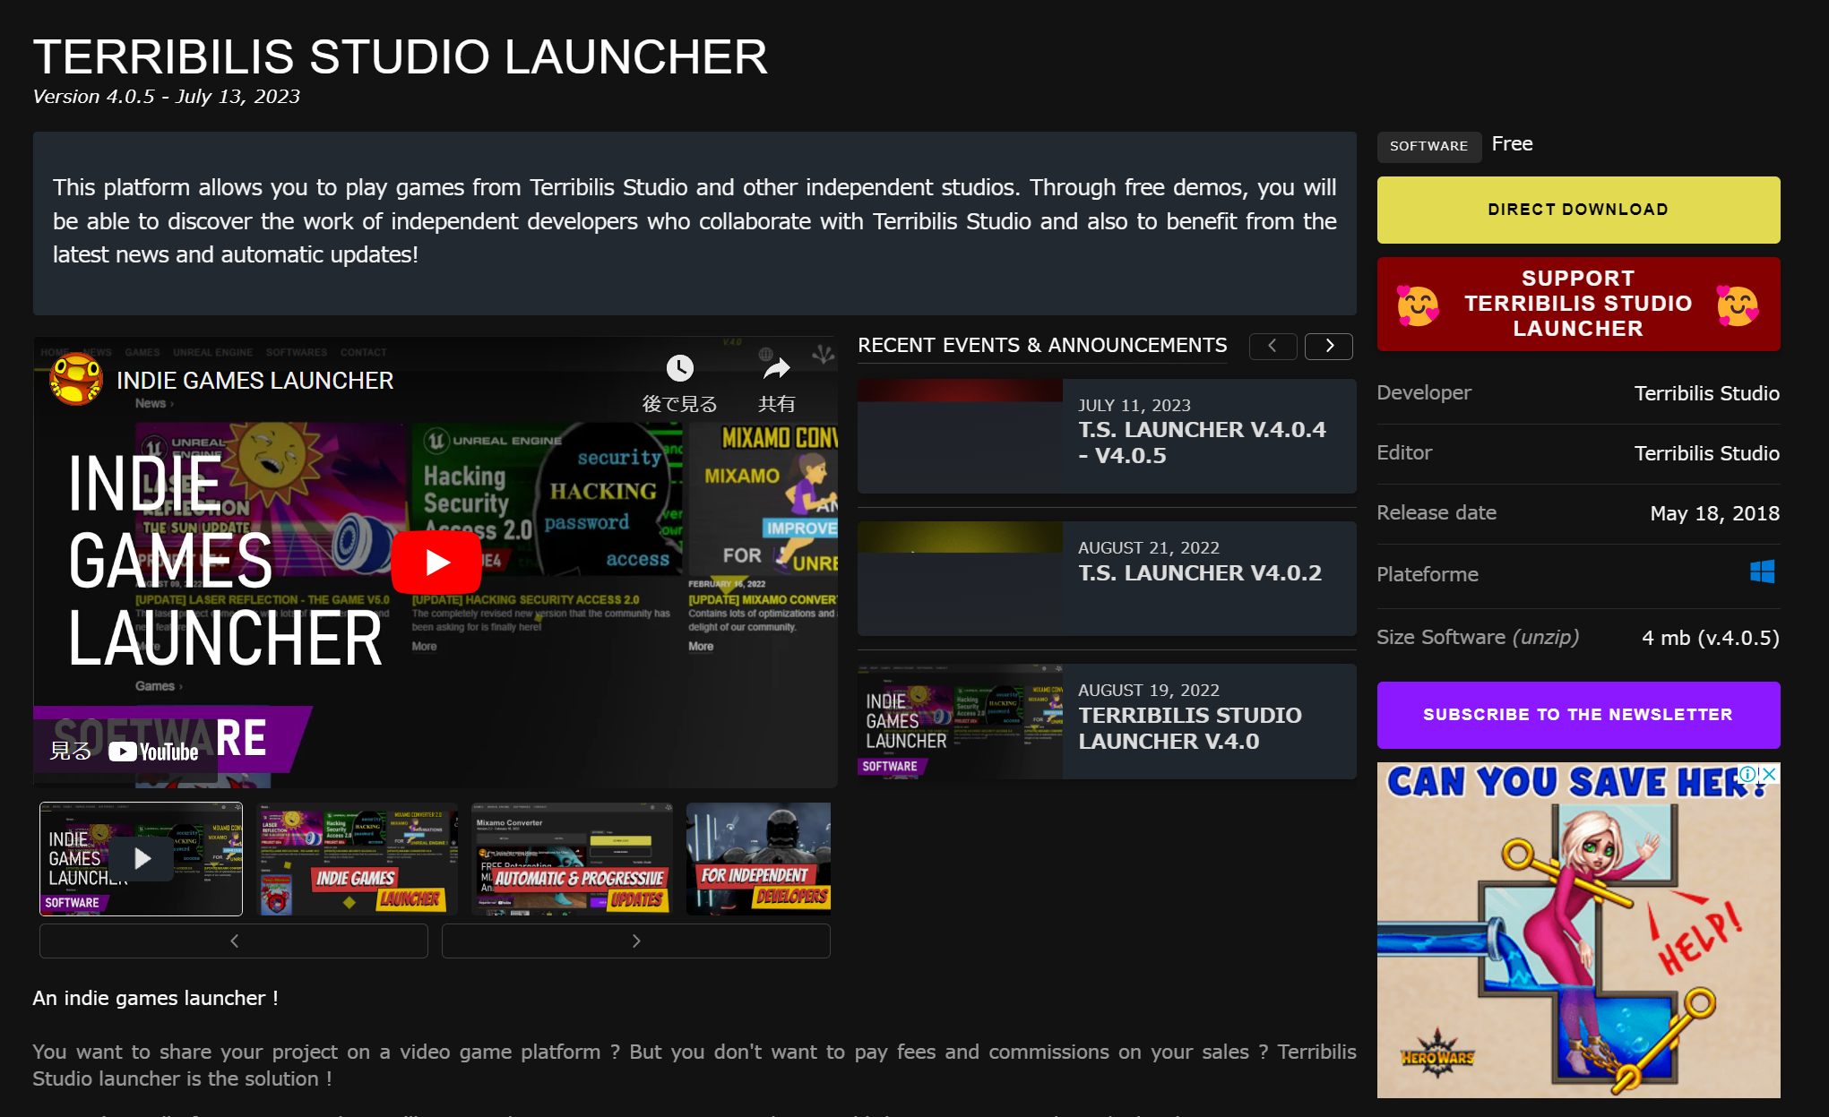1829x1117 pixels.
Task: Open August 21 T.S. Launcher V4.0.2 announcement
Action: coord(1199,572)
